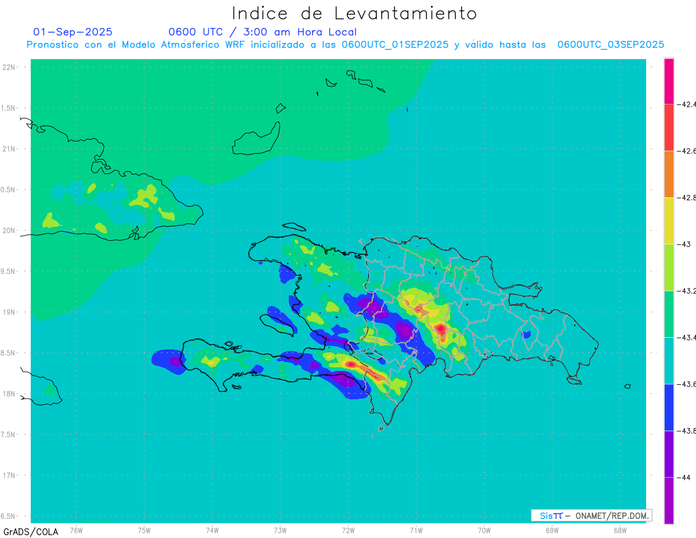Viewport: 696px width, 538px height.
Task: Click the '8.5N' latitude label
Action: click(8, 353)
